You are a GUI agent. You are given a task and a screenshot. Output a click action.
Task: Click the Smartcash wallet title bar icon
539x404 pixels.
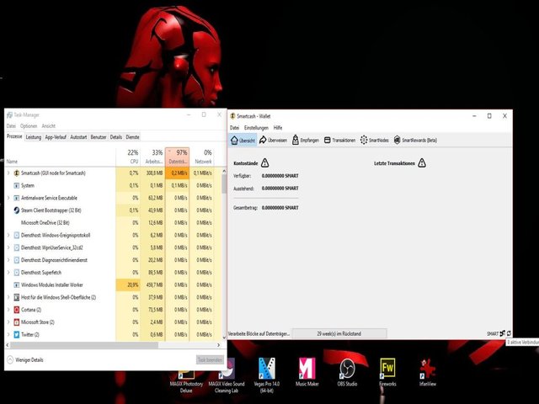232,116
